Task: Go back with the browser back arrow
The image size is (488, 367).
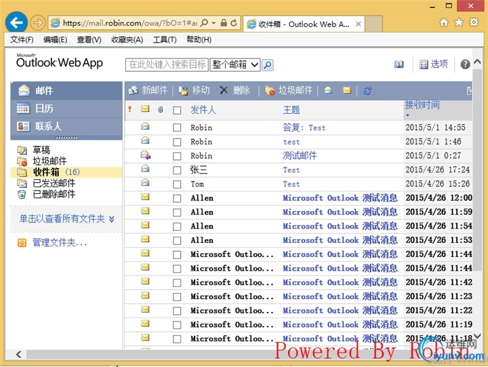Action: pyautogui.click(x=16, y=22)
